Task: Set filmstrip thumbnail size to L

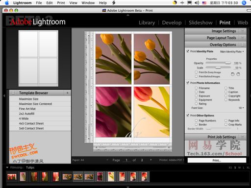Action: [244, 167]
